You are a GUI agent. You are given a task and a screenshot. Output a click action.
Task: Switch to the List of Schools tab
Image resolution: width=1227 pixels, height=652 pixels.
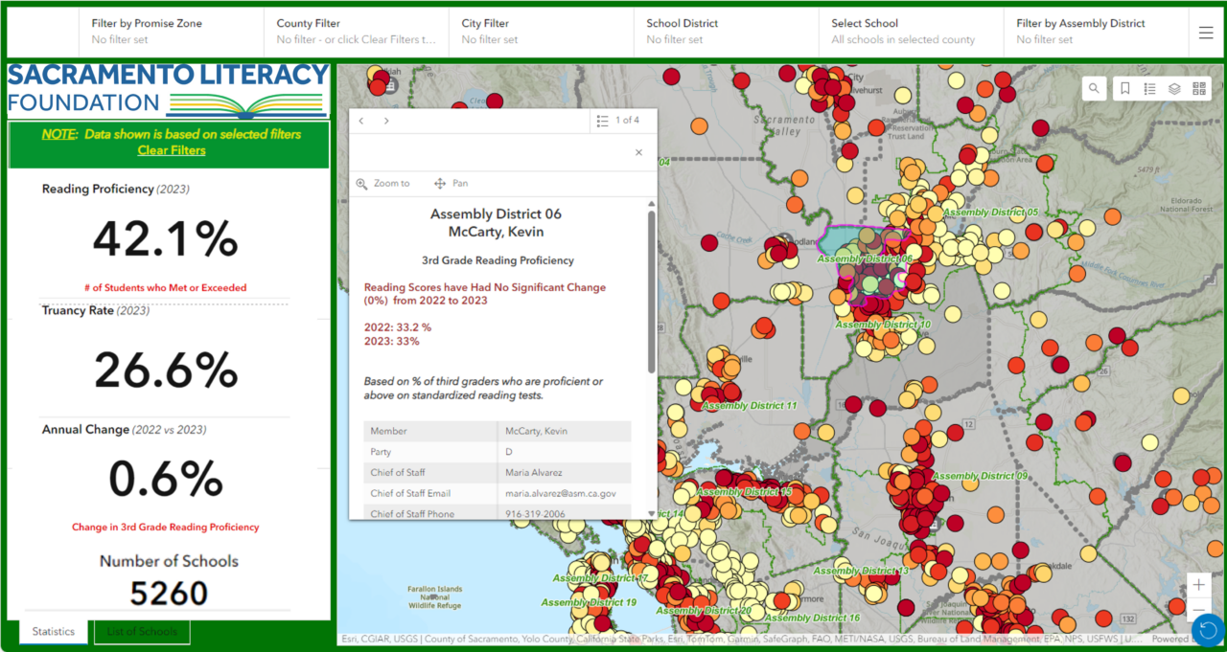(x=141, y=631)
